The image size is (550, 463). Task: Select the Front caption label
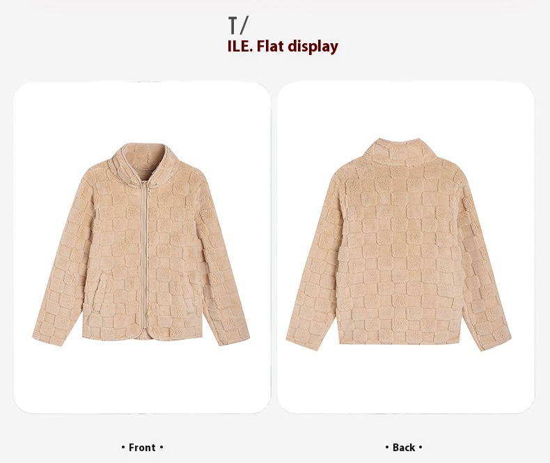tap(142, 448)
